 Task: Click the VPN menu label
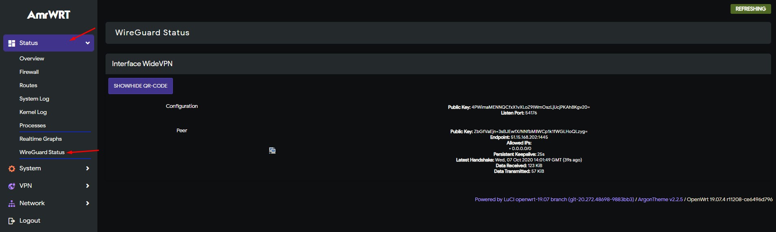coord(26,186)
